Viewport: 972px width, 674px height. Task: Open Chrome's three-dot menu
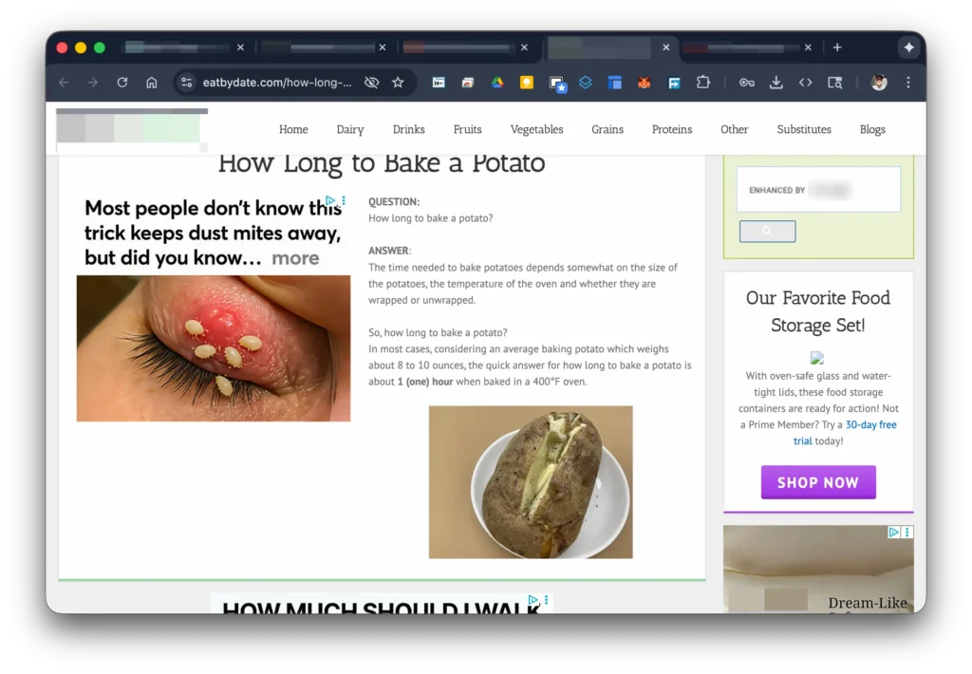coord(908,83)
